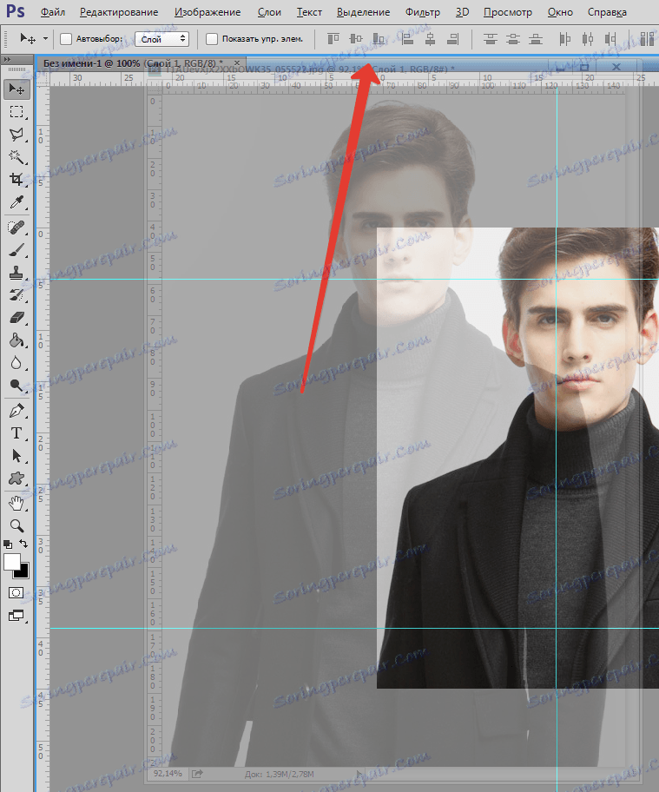
Task: Open the Редактирование menu
Action: click(x=119, y=12)
